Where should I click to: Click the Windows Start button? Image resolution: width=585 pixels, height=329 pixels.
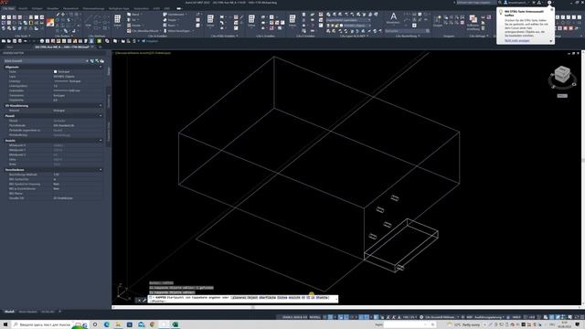click(x=5, y=324)
